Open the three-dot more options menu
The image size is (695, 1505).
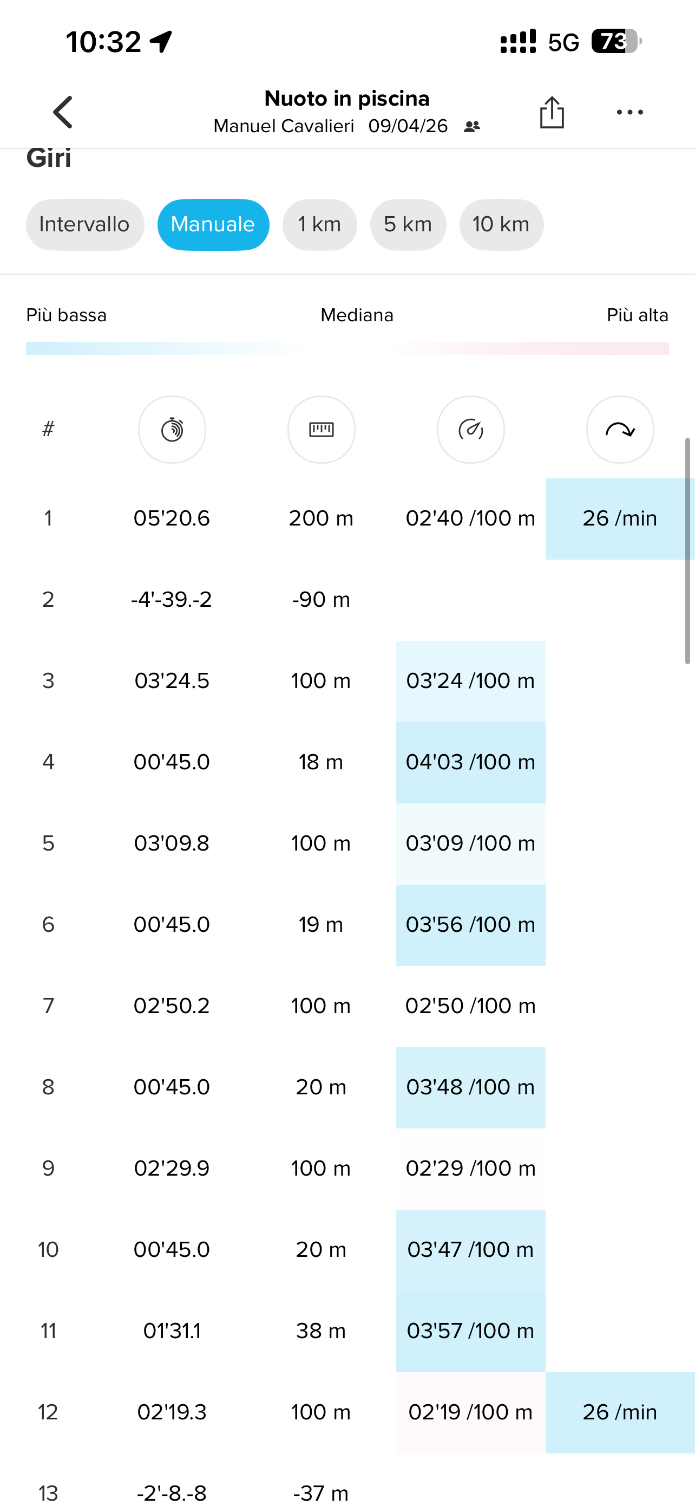click(x=630, y=112)
